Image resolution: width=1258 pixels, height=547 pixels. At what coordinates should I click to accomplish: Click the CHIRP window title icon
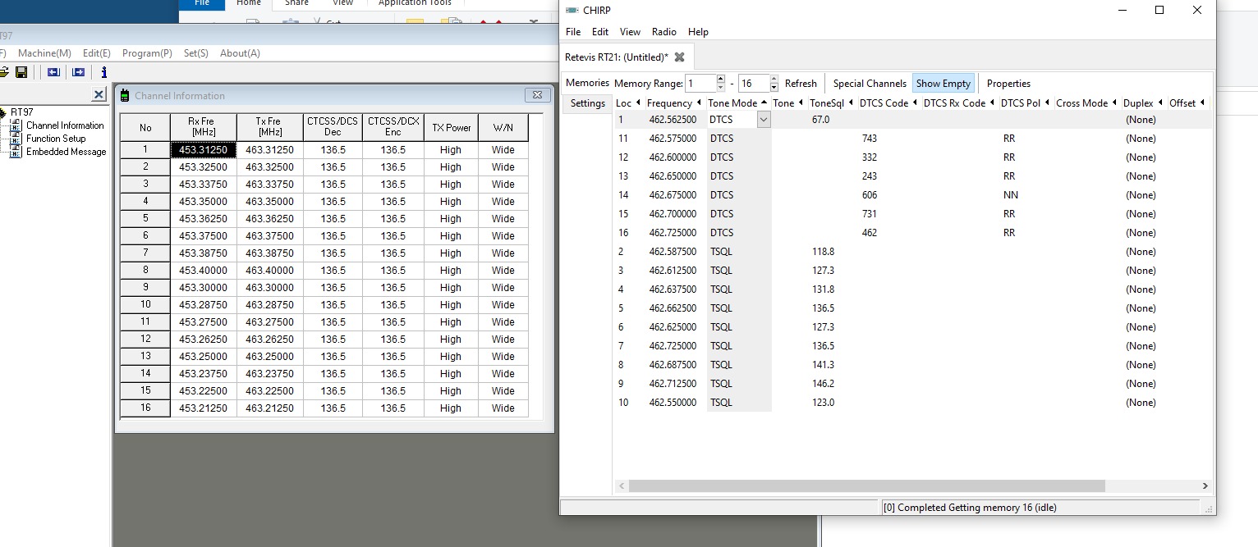tap(572, 11)
